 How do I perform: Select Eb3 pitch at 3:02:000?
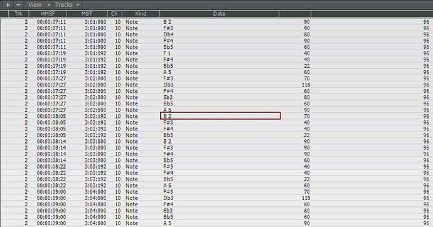pyautogui.click(x=168, y=97)
